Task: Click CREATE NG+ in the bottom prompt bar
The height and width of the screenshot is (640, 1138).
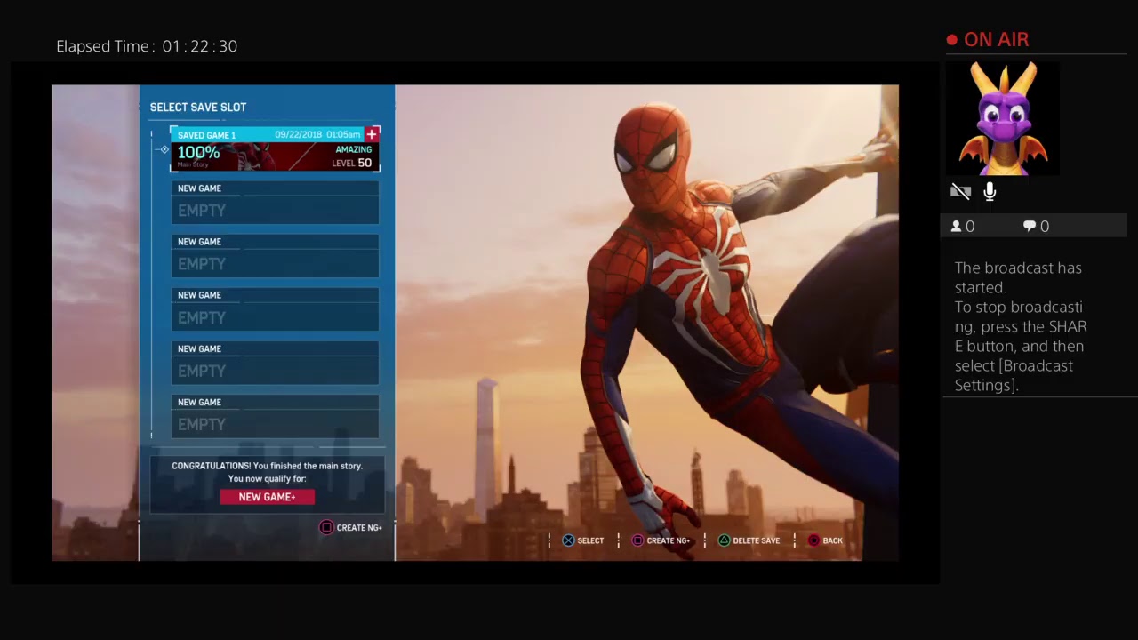Action: [x=669, y=540]
